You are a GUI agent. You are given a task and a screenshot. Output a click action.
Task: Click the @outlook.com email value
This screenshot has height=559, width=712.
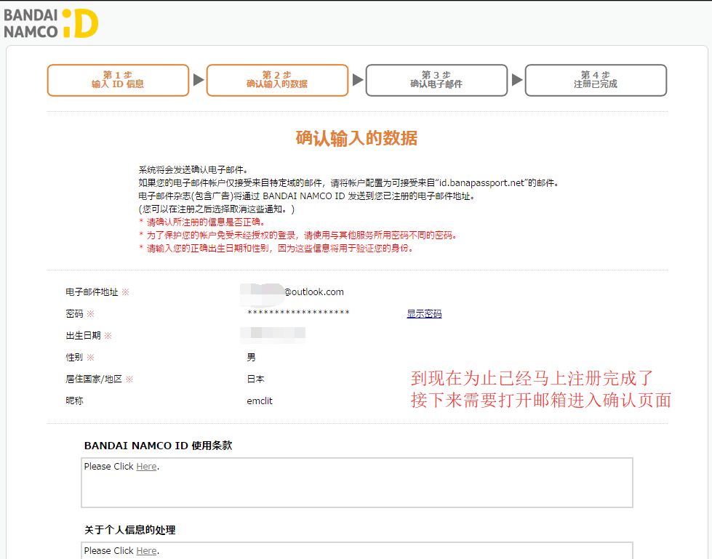pyautogui.click(x=313, y=292)
